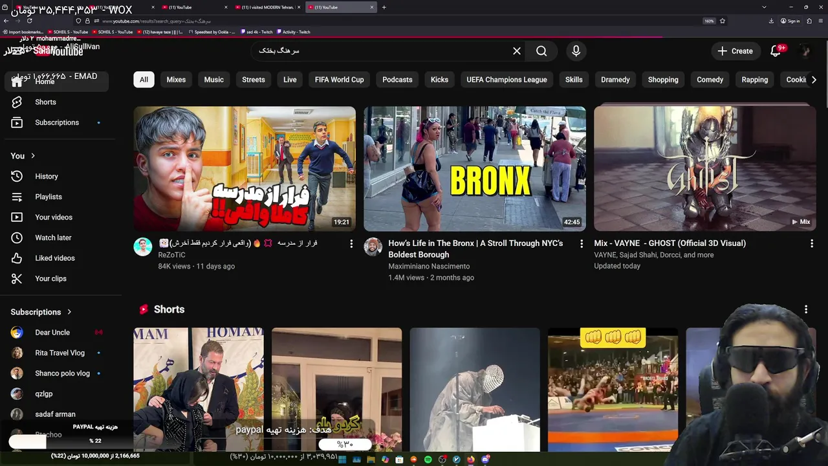The image size is (828, 466).
Task: Select the Streets filter chip
Action: click(254, 80)
